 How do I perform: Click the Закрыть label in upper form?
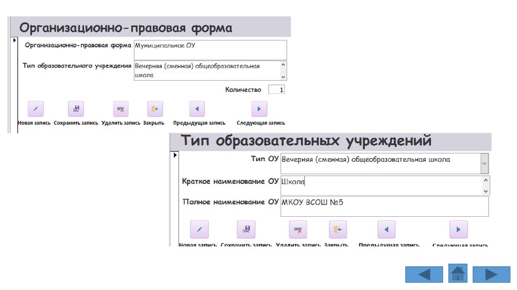click(153, 123)
